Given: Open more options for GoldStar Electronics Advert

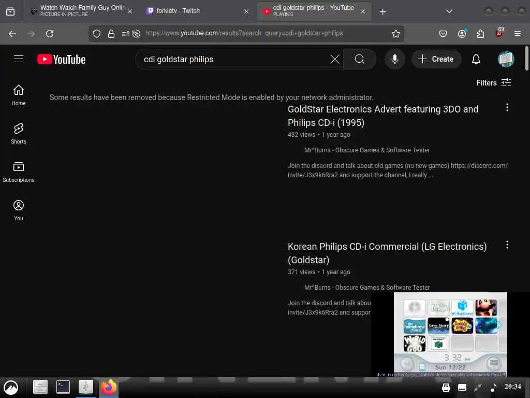Looking at the screenshot, I should (507, 108).
